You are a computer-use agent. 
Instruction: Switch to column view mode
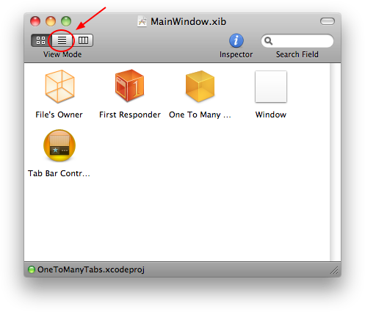pyautogui.click(x=83, y=40)
